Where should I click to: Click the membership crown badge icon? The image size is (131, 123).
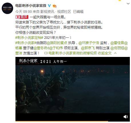[x=54, y=6]
